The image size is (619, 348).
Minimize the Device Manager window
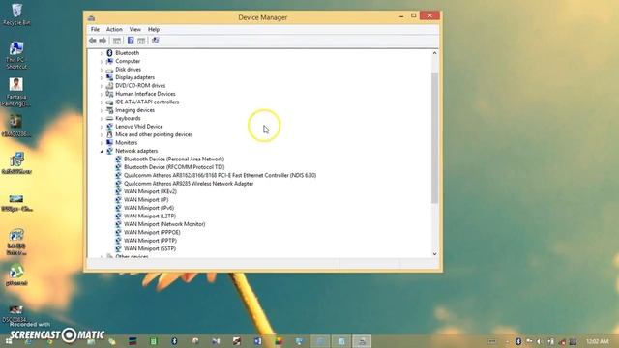[x=401, y=16]
